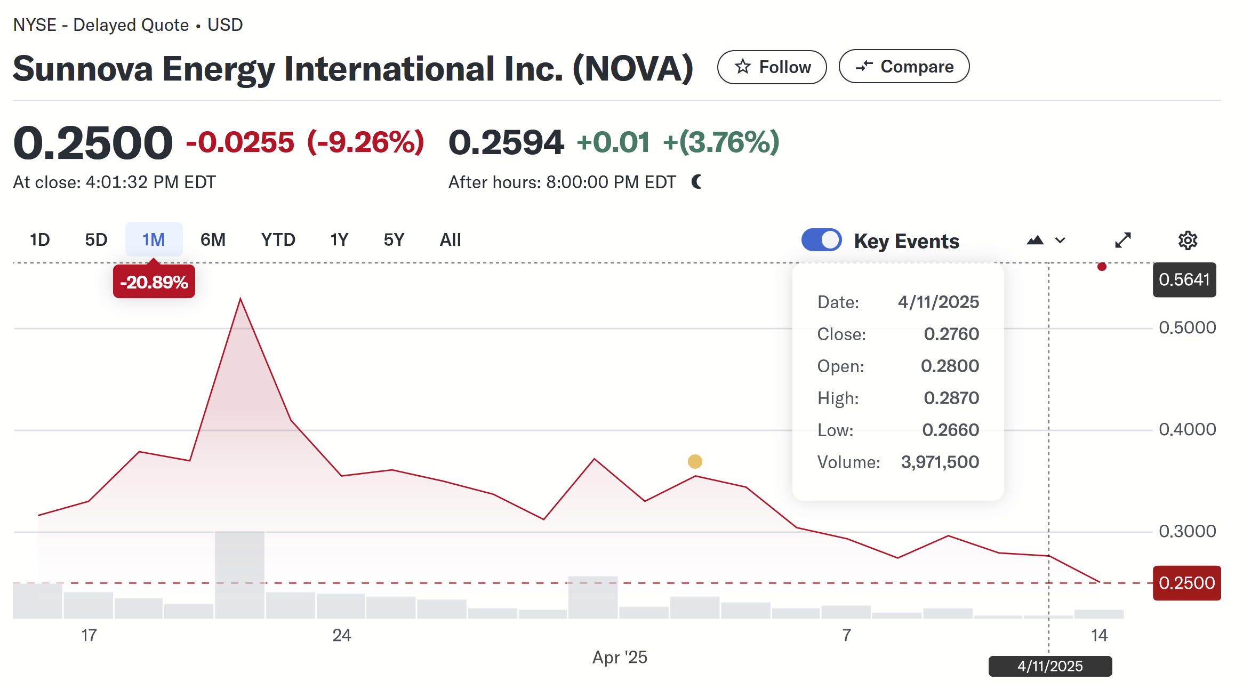Select the 5D time range
The width and height of the screenshot is (1243, 689).
[x=96, y=240]
